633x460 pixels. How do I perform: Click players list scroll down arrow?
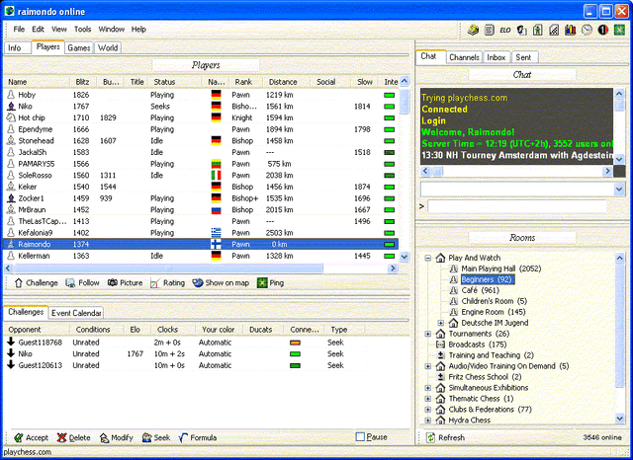point(405,257)
